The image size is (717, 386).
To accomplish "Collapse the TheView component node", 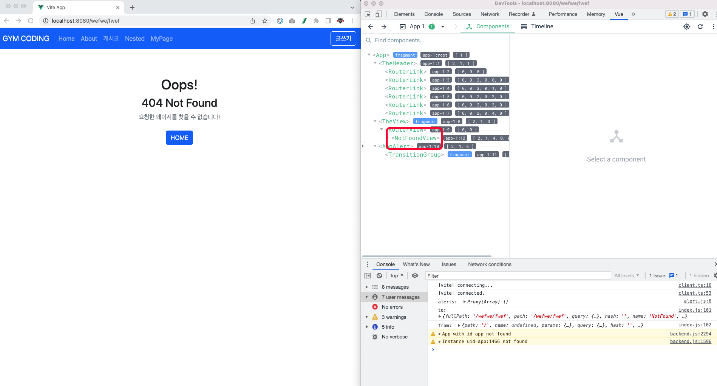I will pos(375,121).
